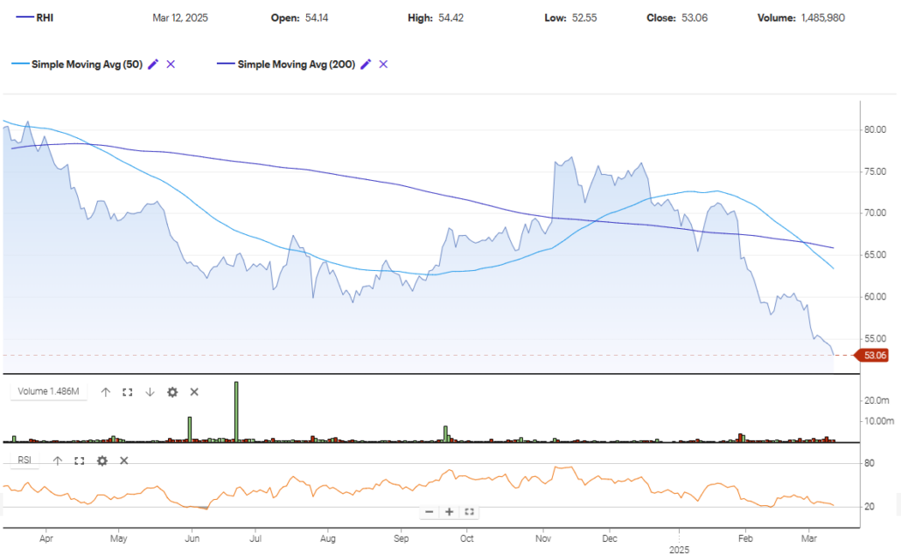This screenshot has height=554, width=901.
Task: Click the RHI ticker legend
Action: click(x=34, y=17)
